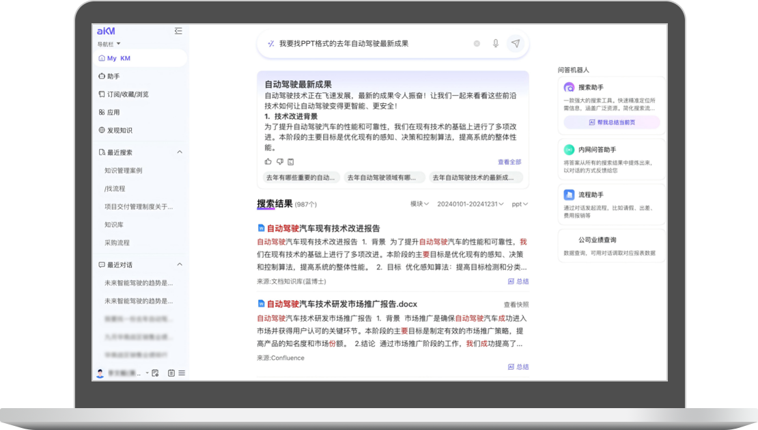Click the microphone voice input icon
Viewport: 758px width, 430px height.
[x=496, y=44]
